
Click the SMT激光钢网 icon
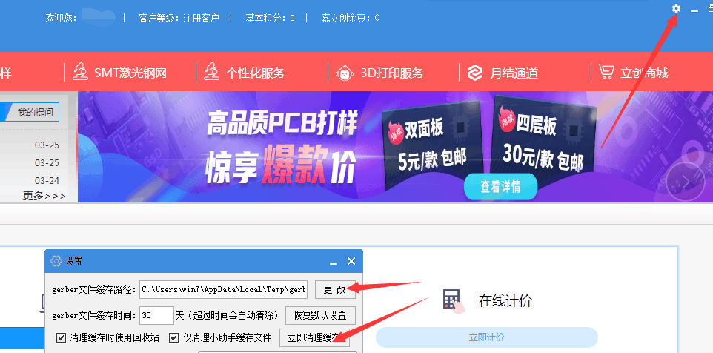point(80,72)
